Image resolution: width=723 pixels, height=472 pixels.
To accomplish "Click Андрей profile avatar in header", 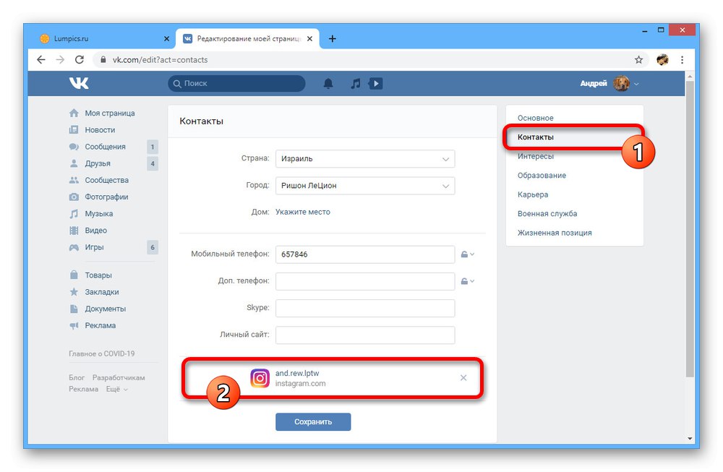I will click(621, 83).
